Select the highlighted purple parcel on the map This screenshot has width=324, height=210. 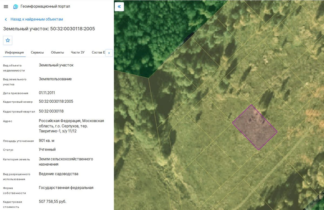click(x=255, y=127)
